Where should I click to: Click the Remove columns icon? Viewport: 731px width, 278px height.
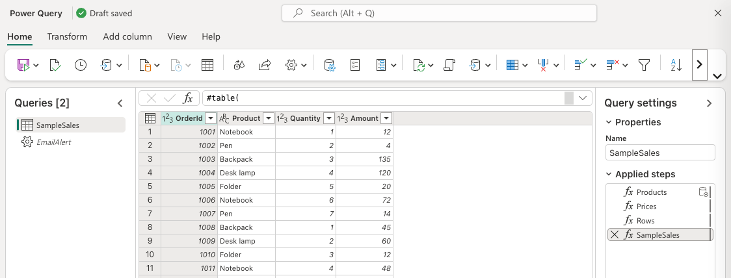(542, 65)
